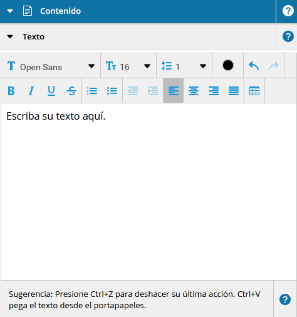Undo the last action with the arrow icon
Viewport: 297px width, 317px height.
click(254, 66)
